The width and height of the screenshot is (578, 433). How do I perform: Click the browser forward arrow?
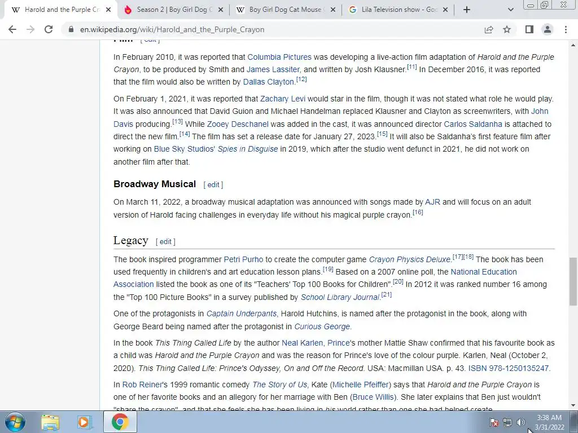pyautogui.click(x=30, y=29)
